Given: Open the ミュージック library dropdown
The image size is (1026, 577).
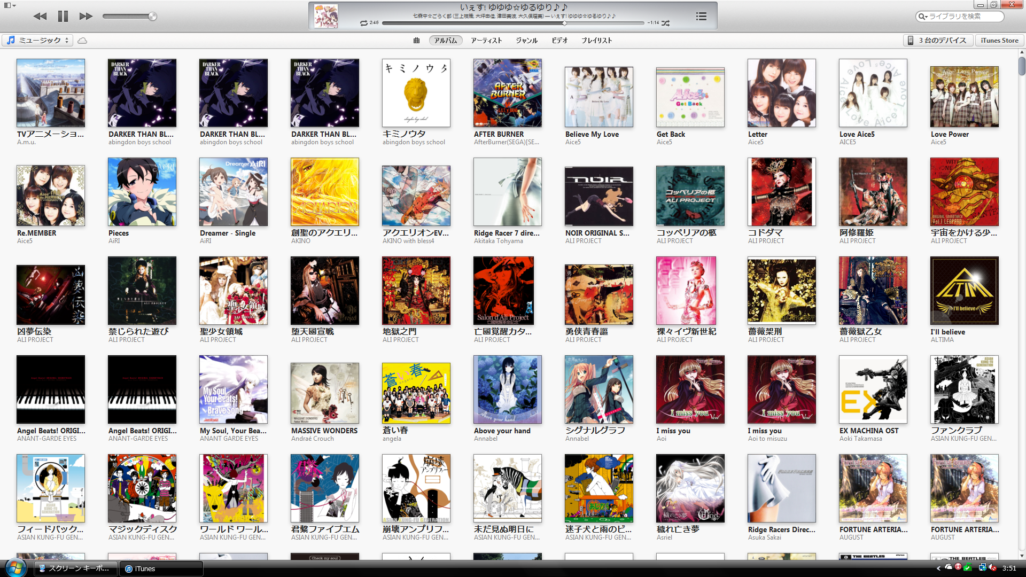Looking at the screenshot, I should pos(38,40).
